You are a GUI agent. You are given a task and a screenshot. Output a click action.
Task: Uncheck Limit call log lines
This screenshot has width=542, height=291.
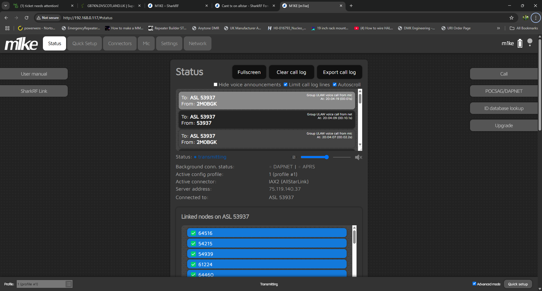[x=286, y=85]
